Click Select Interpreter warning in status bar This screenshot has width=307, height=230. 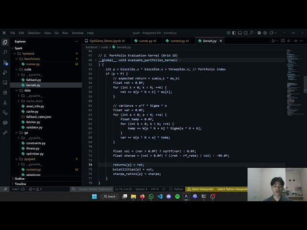[x=201, y=189]
